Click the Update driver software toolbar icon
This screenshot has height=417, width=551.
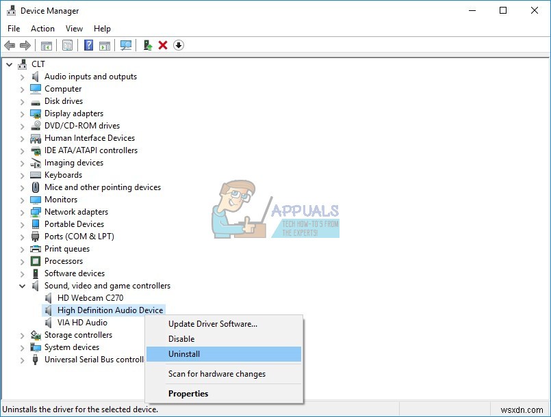147,45
